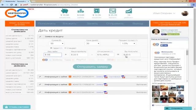Open the safe wallet icon showing $12.35
This screenshot has width=196, height=110.
point(97,11)
